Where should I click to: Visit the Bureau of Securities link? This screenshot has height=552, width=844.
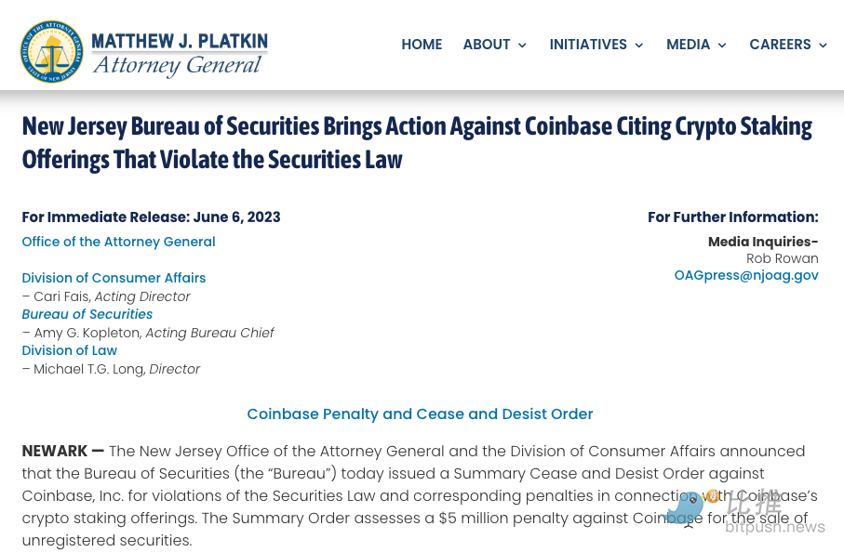coord(87,314)
